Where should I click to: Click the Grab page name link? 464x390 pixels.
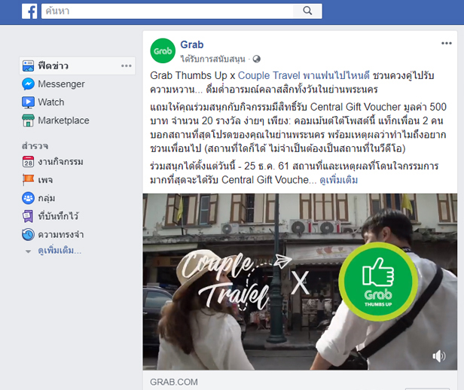click(x=192, y=44)
